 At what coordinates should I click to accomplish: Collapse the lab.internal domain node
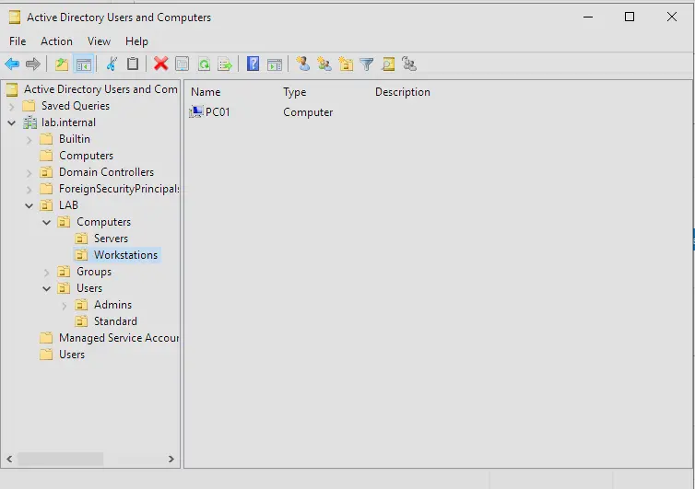pyautogui.click(x=12, y=122)
